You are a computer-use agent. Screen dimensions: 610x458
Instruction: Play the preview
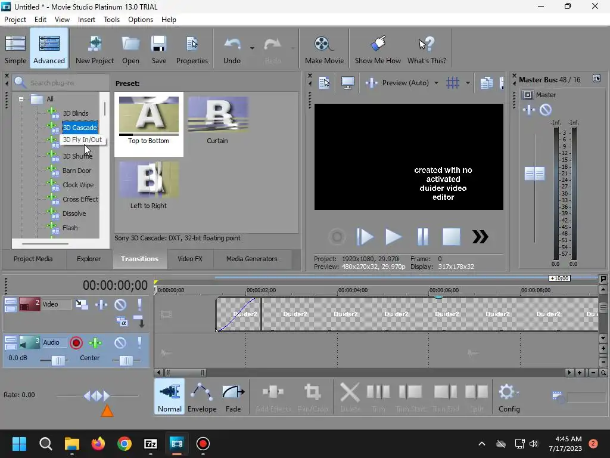coord(393,236)
